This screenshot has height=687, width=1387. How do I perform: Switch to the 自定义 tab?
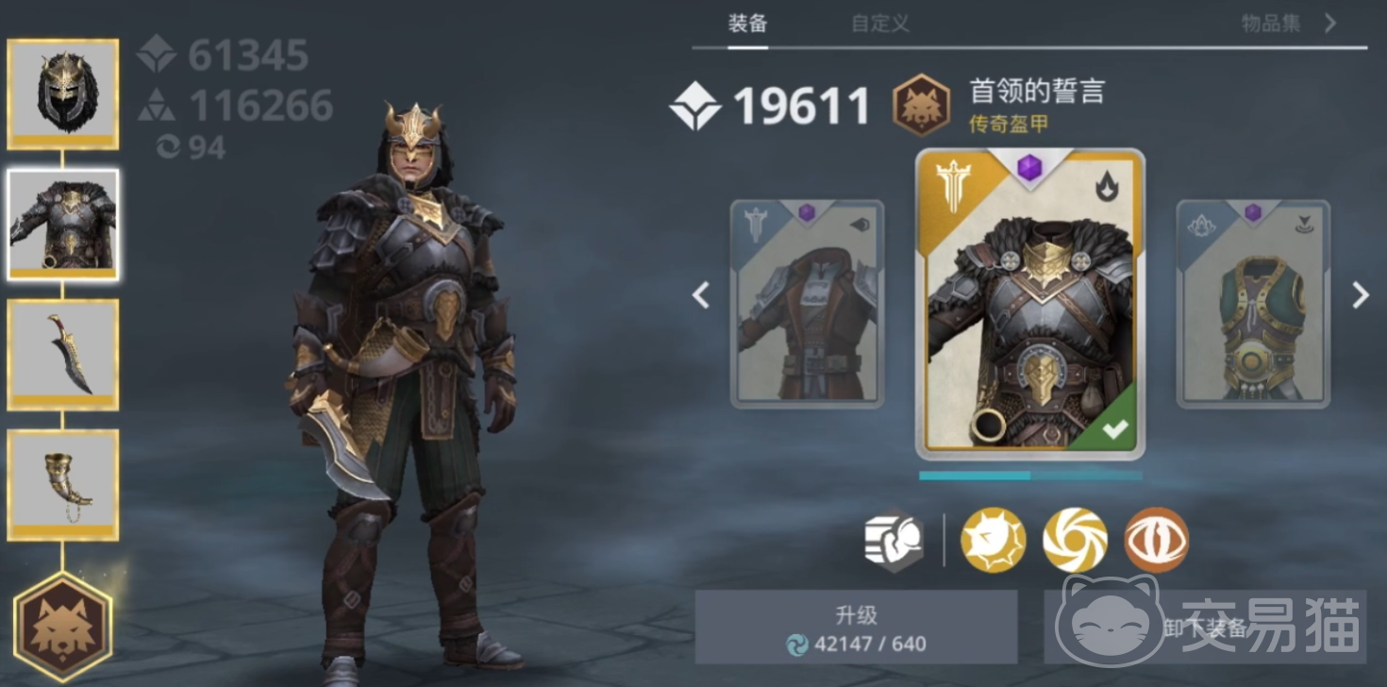pyautogui.click(x=880, y=24)
